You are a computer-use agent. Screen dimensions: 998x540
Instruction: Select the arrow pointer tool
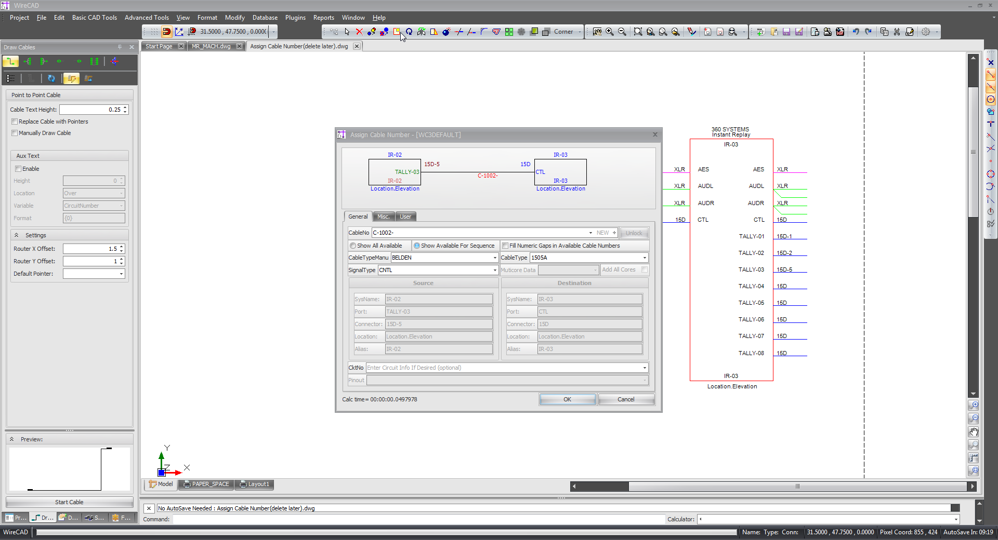tap(347, 32)
